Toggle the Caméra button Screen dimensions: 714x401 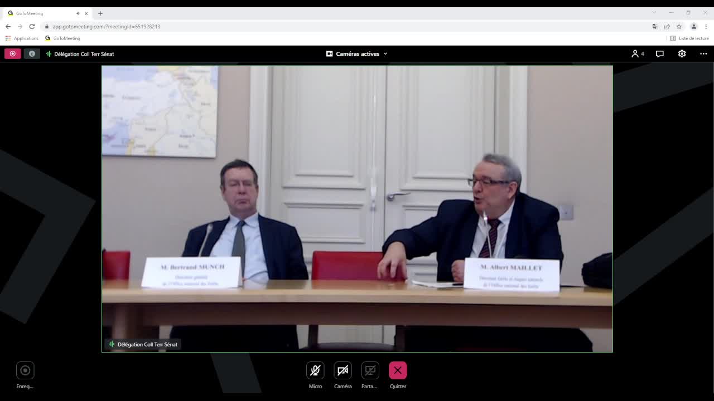pyautogui.click(x=342, y=371)
